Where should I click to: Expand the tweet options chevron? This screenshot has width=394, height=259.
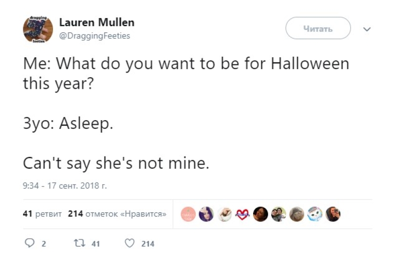point(367,29)
